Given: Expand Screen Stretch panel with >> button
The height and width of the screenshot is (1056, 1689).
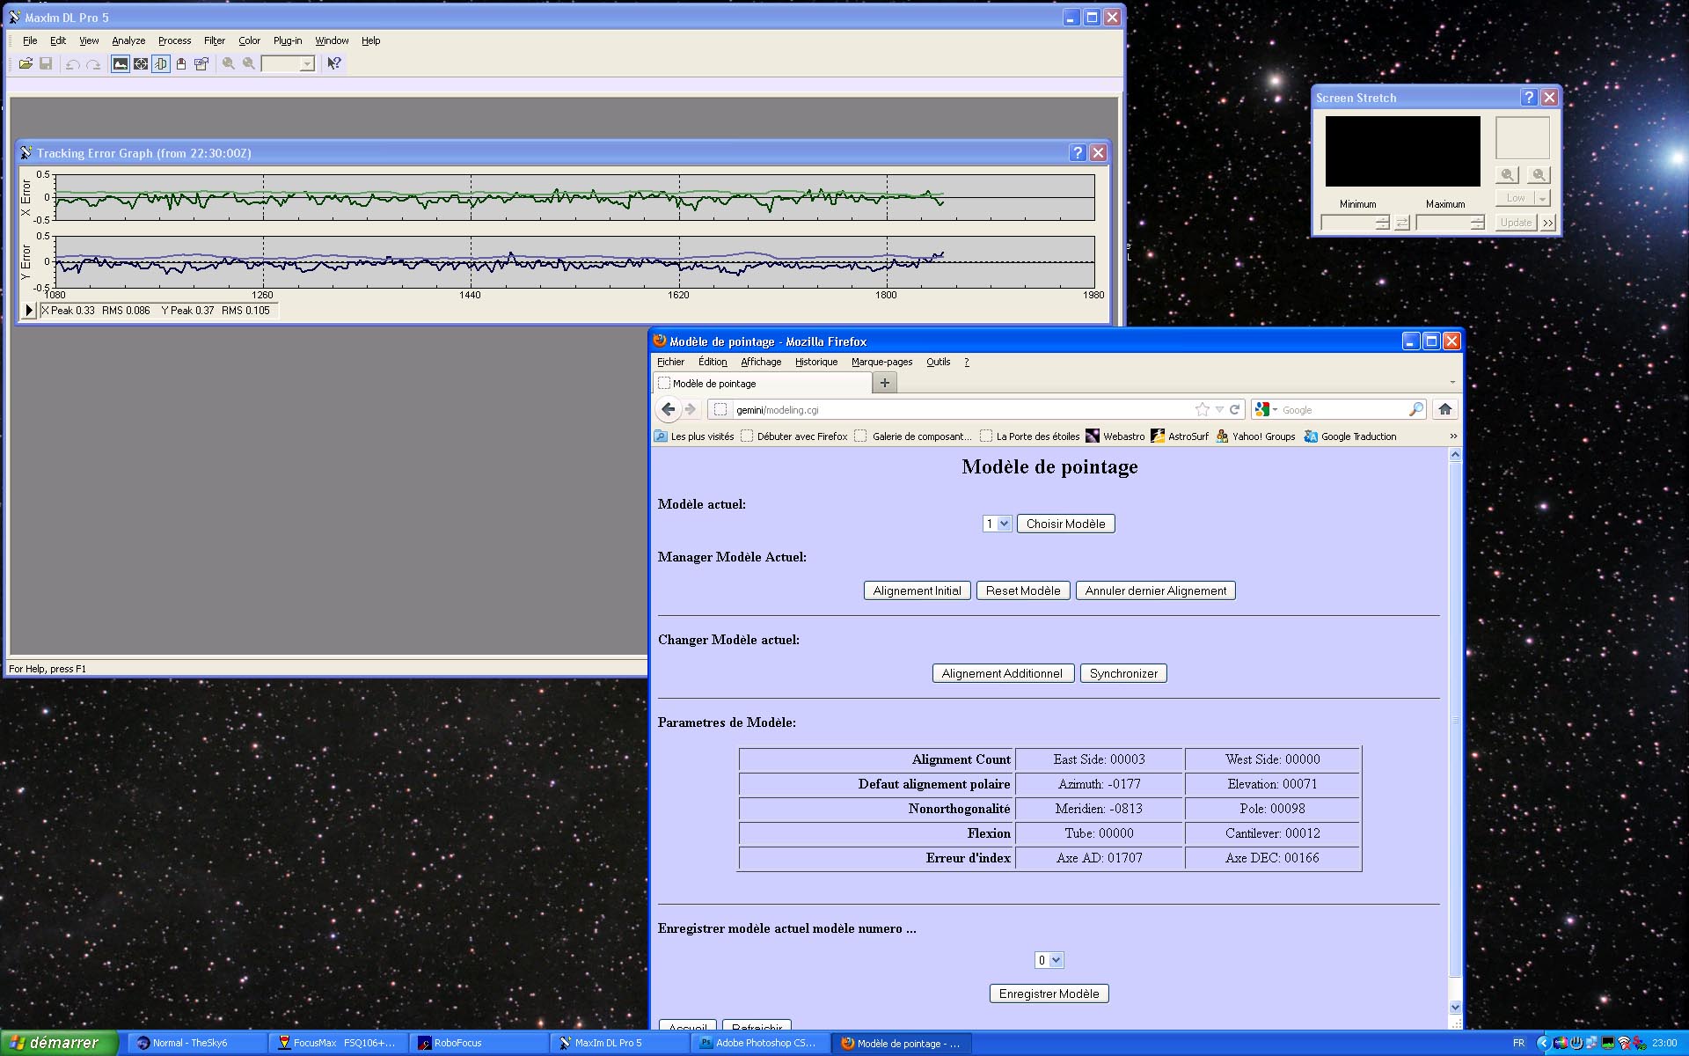Looking at the screenshot, I should point(1548,223).
